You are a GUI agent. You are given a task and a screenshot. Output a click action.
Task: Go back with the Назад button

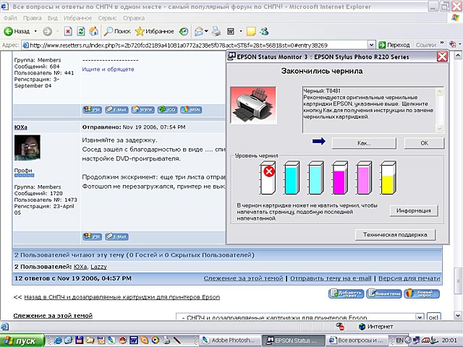coord(17,31)
